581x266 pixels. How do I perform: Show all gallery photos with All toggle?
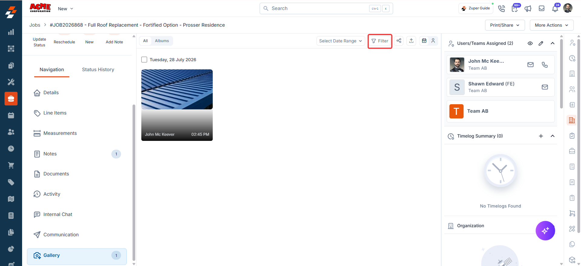(x=146, y=41)
